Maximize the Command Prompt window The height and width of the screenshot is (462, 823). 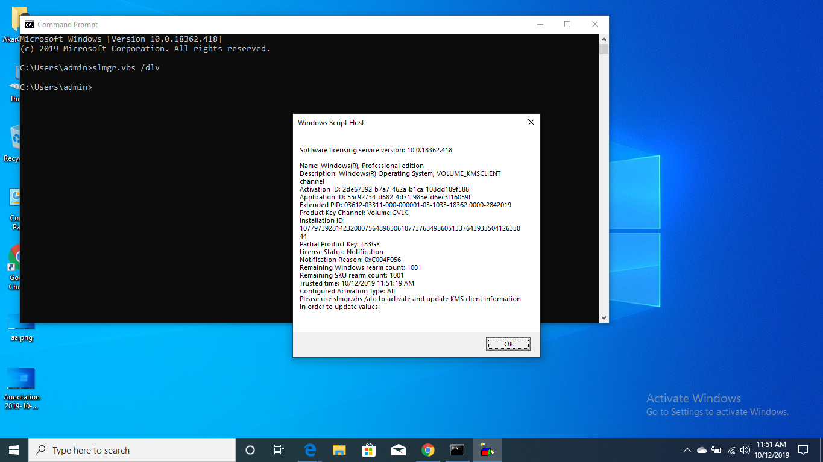tap(567, 25)
